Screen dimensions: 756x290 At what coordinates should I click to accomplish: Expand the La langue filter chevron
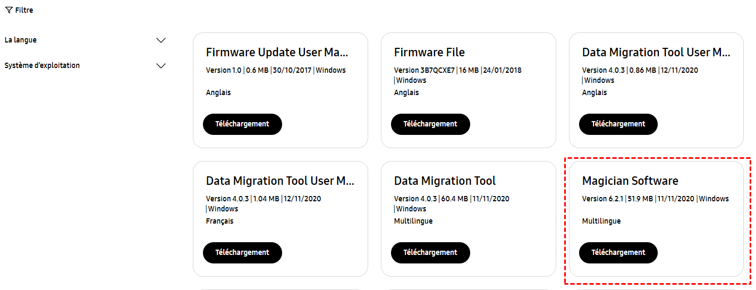coord(161,40)
